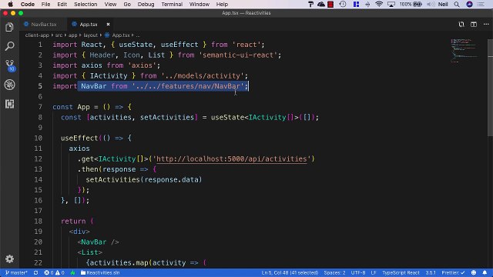The image size is (493, 277).
Task: Select the TypeScript React language mode
Action: coord(401,272)
